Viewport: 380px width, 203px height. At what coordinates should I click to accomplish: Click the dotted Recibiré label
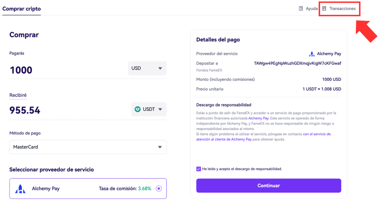pos(18,95)
